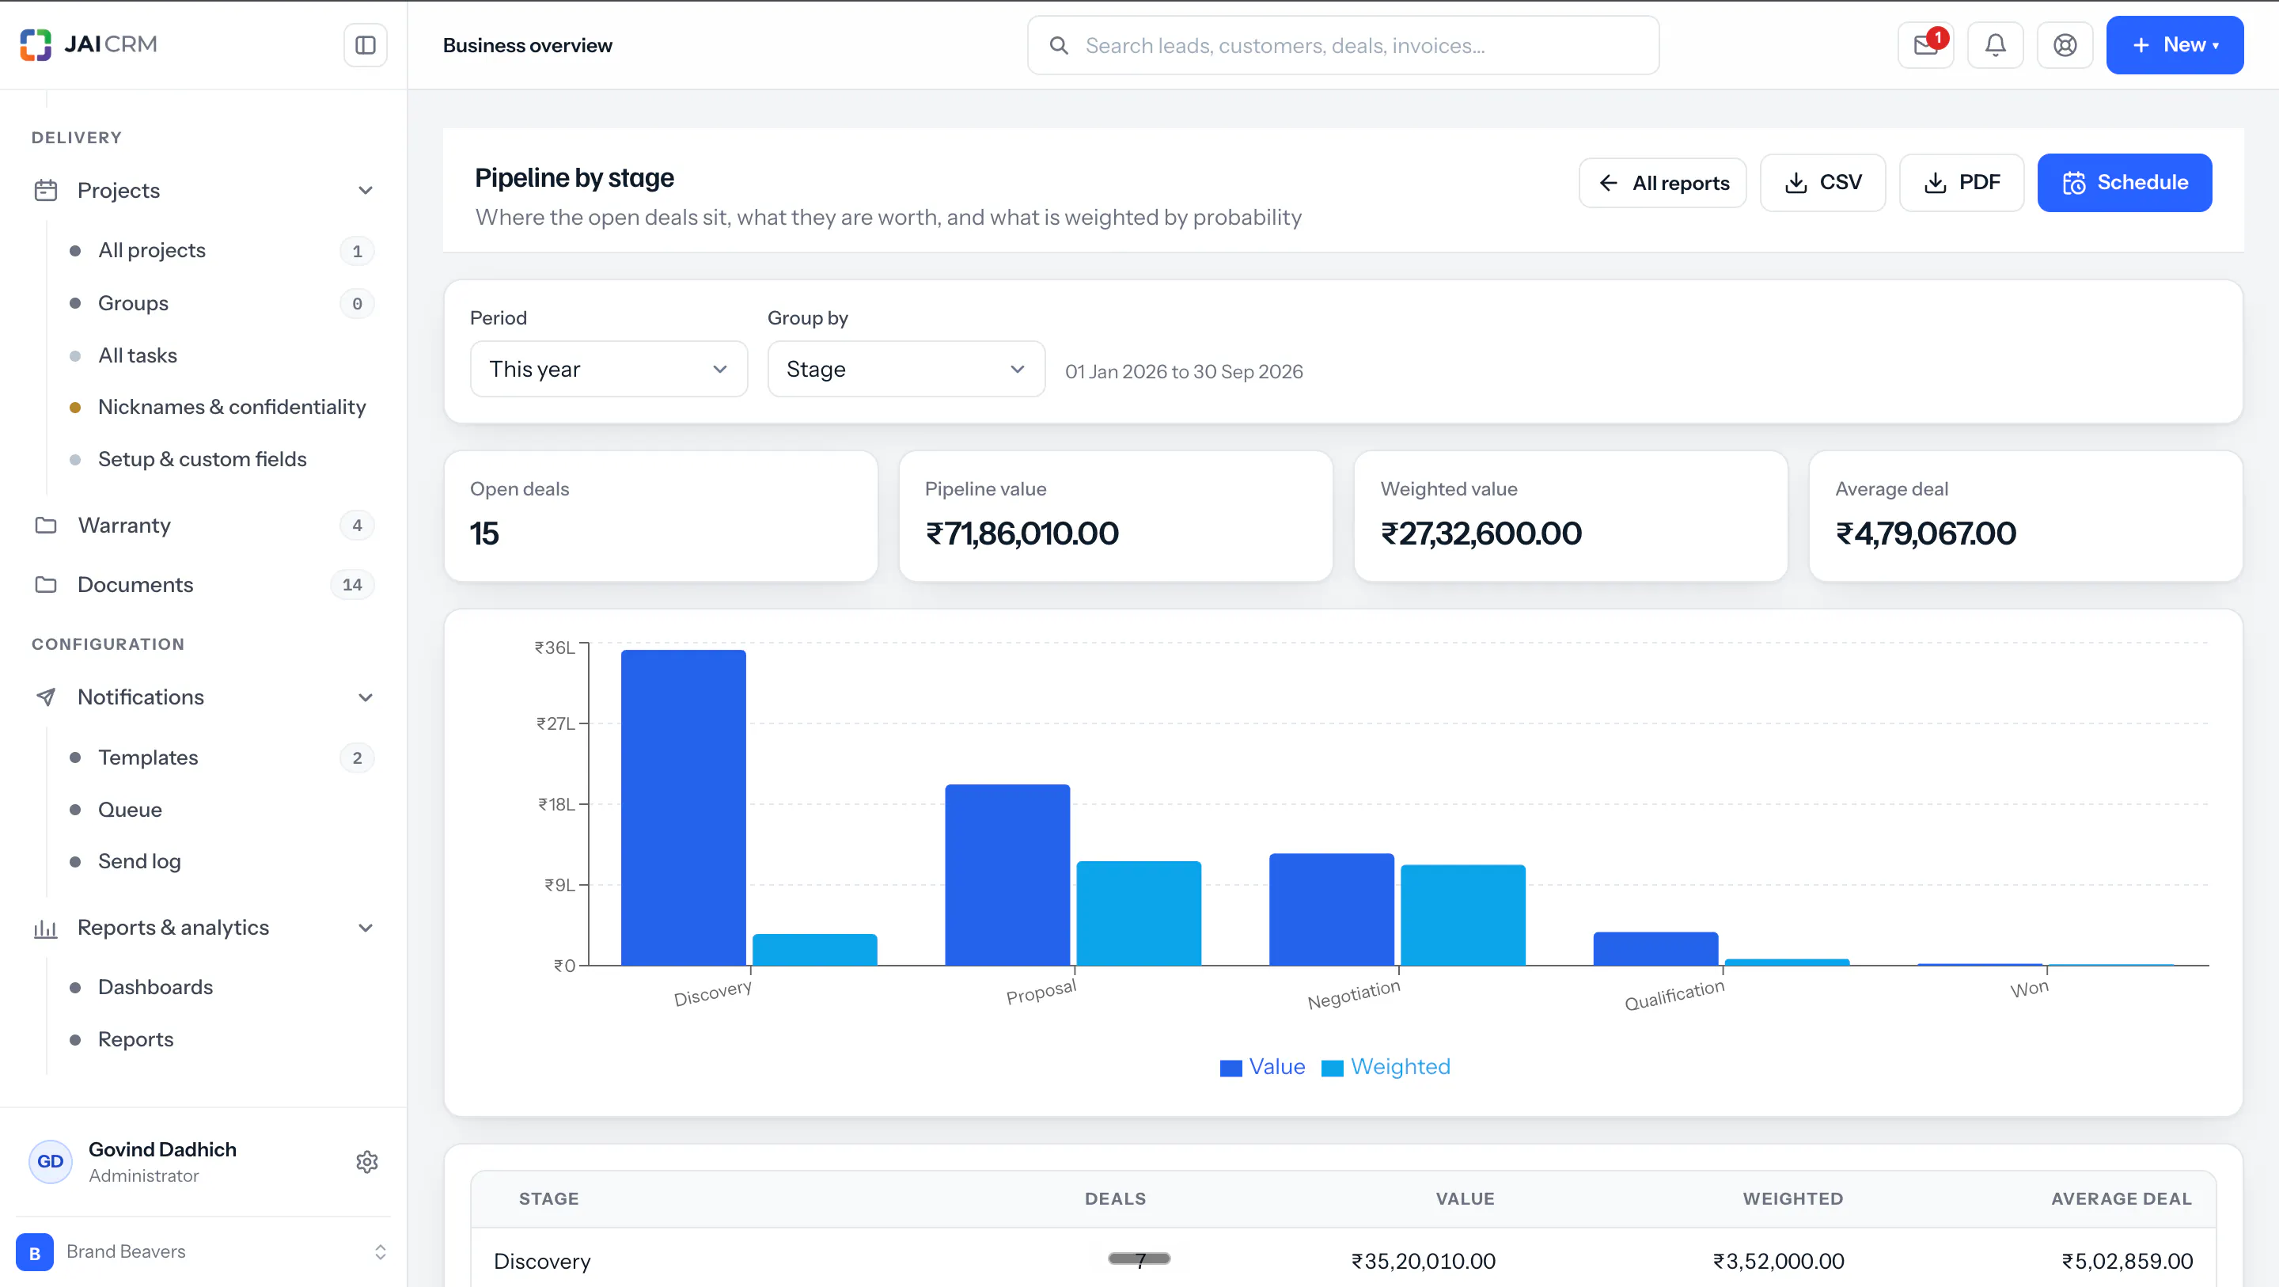Open the notifications bell
2279x1287 pixels.
(x=1995, y=45)
